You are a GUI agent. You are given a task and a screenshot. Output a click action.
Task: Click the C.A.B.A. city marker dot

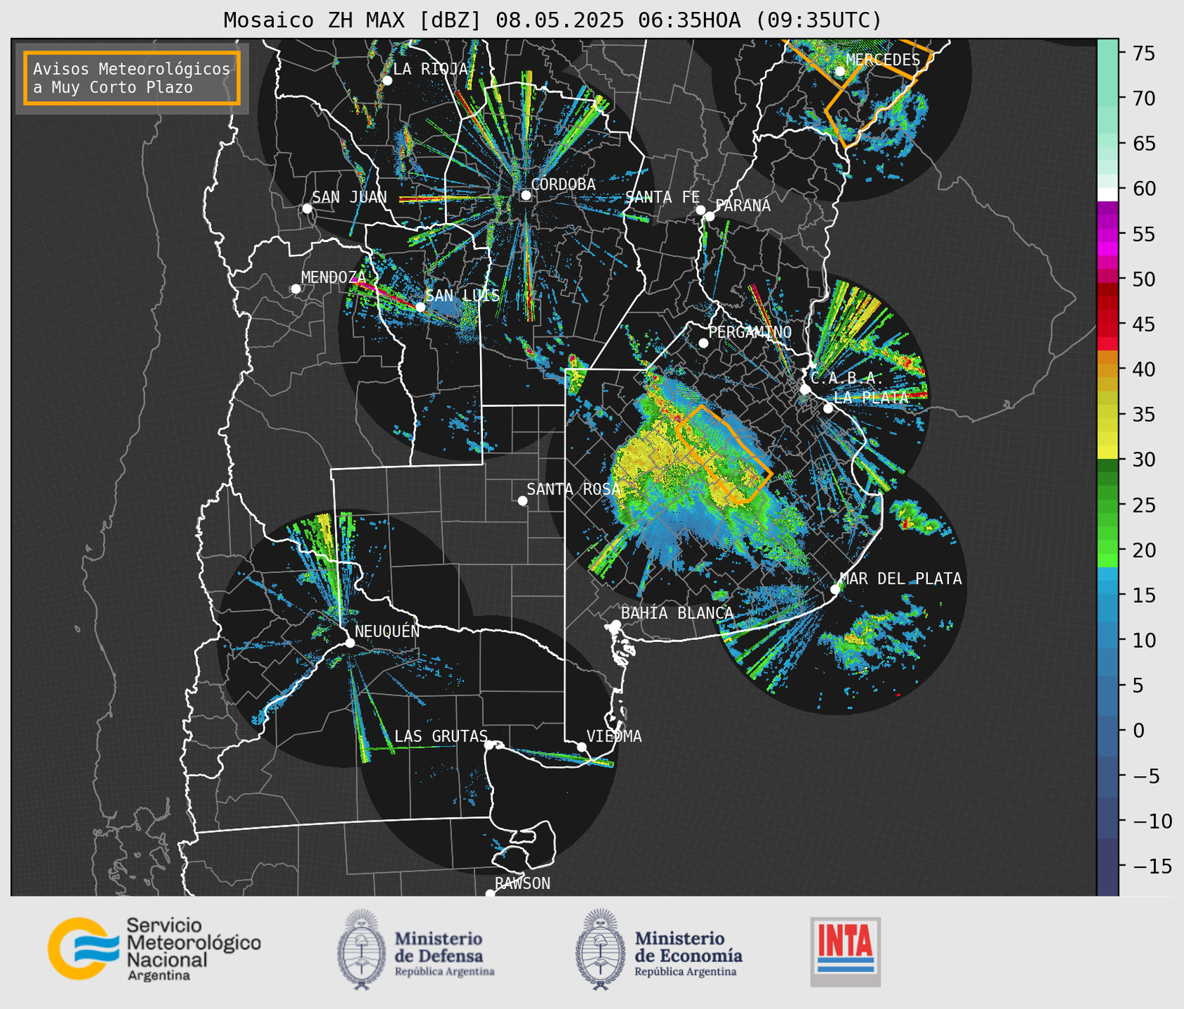pos(805,389)
